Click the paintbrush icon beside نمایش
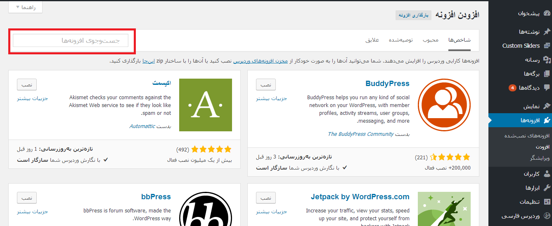552x226 pixels. tap(547, 106)
